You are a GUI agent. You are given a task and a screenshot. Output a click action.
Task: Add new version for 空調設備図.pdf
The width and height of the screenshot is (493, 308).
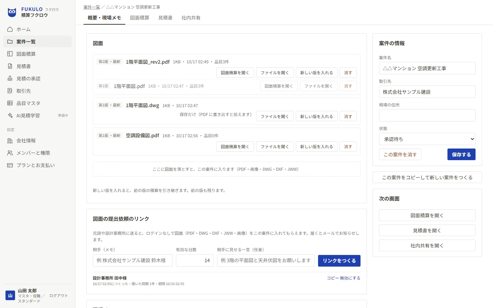(x=317, y=146)
